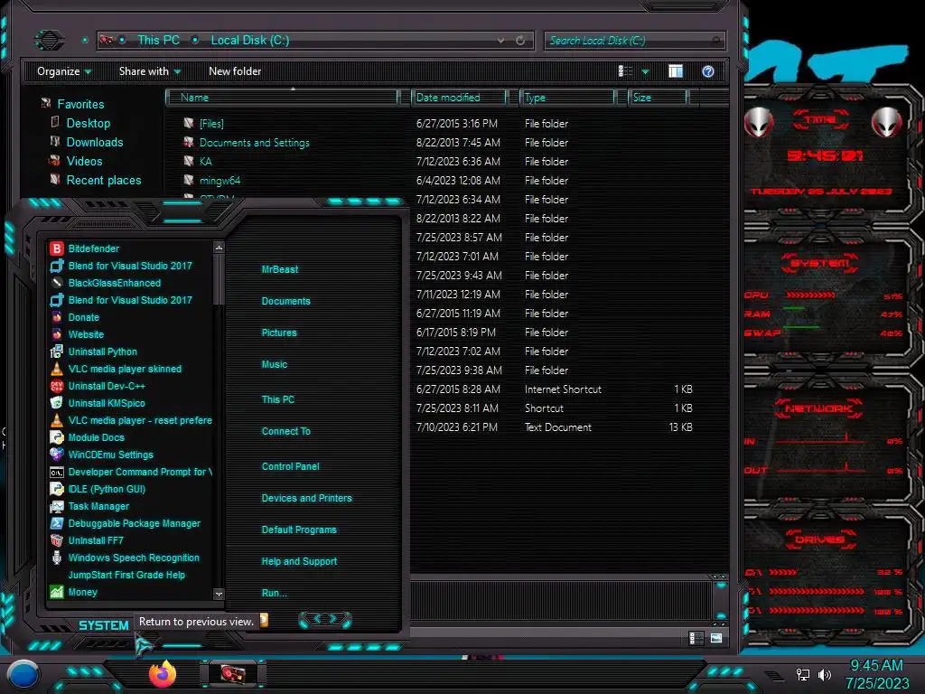Open Bitdefender from the start menu list
Viewport: 925px width, 694px height.
click(x=93, y=249)
